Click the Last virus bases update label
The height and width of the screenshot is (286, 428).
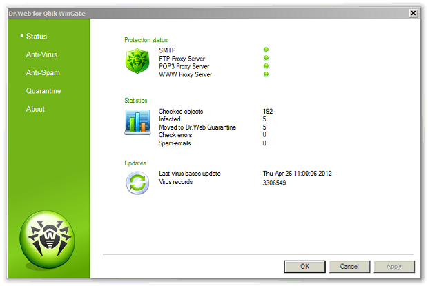190,174
